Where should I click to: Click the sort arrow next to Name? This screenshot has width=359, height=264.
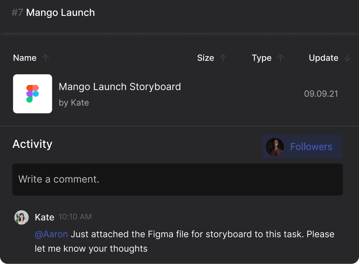click(x=46, y=58)
